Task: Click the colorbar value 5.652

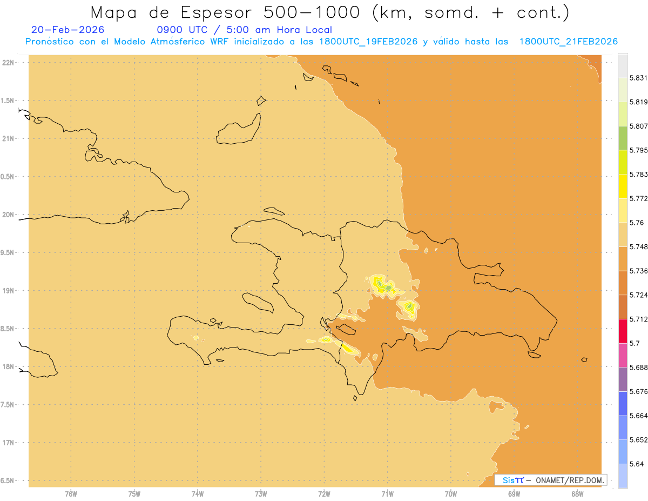Action: click(639, 440)
